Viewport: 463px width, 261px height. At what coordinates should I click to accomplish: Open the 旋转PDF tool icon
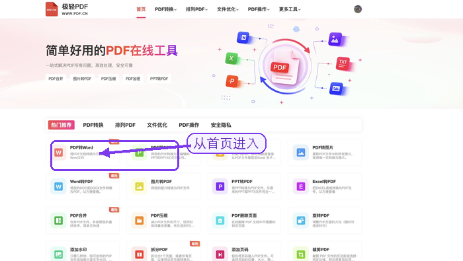300,220
